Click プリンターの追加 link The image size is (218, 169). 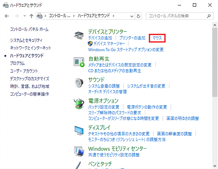coord(132,38)
